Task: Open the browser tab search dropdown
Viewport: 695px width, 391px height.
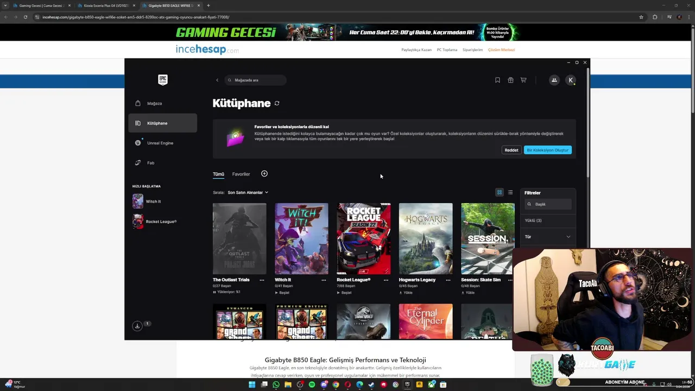Action: (6, 5)
